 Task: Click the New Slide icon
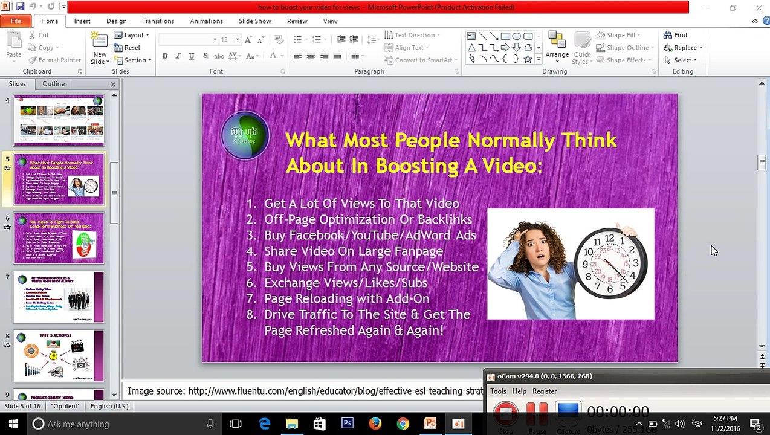(x=99, y=40)
